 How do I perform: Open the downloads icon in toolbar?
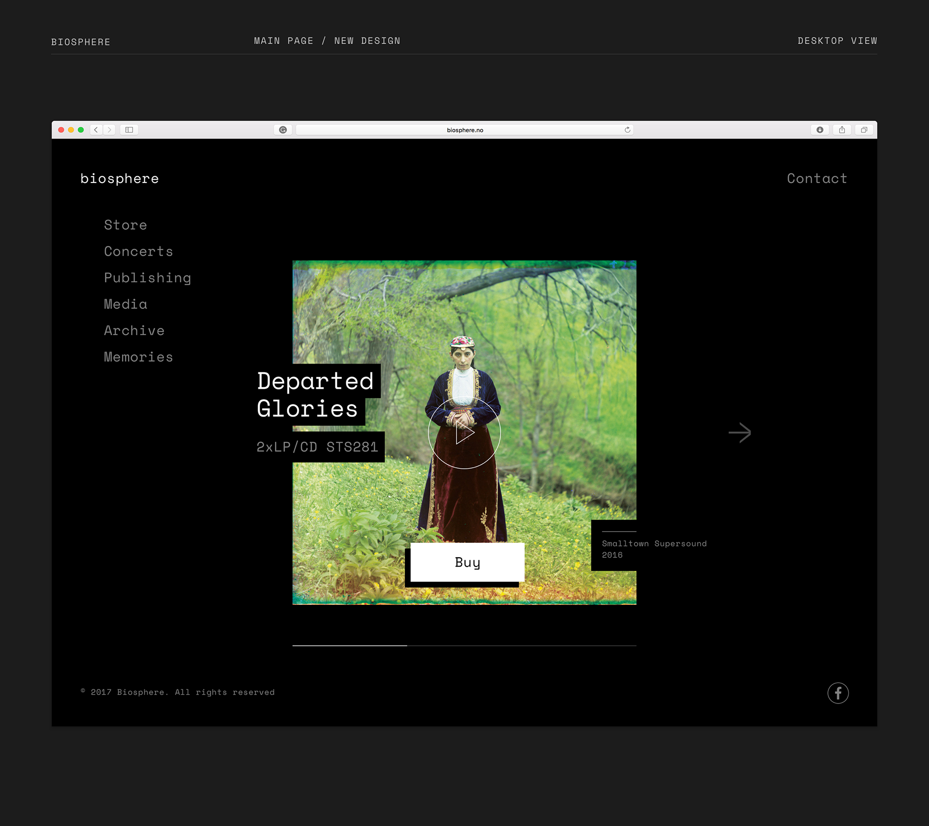click(x=820, y=130)
